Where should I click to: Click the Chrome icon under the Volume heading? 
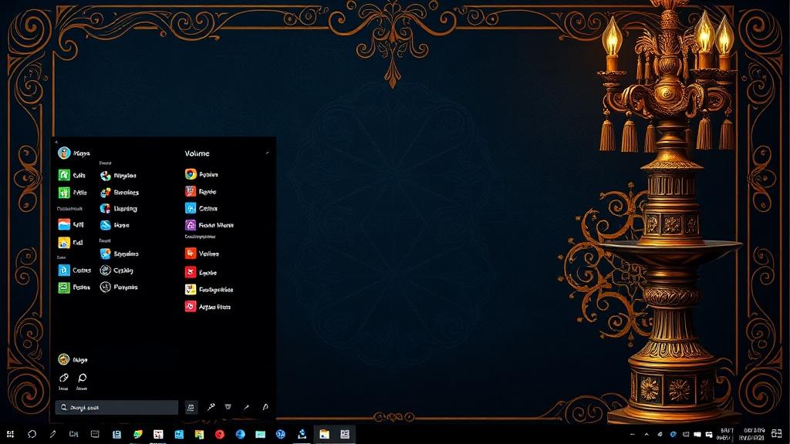coord(191,174)
